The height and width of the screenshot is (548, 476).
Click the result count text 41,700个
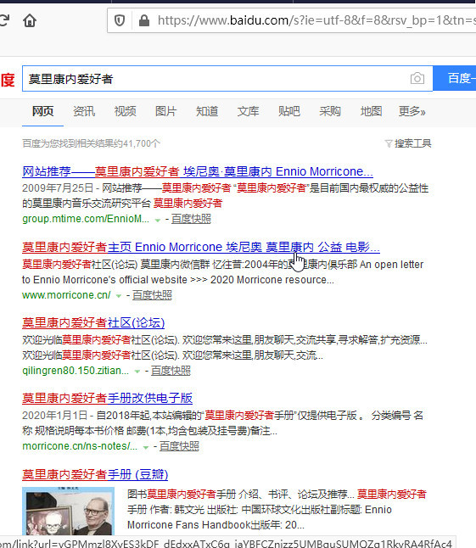tap(142, 143)
